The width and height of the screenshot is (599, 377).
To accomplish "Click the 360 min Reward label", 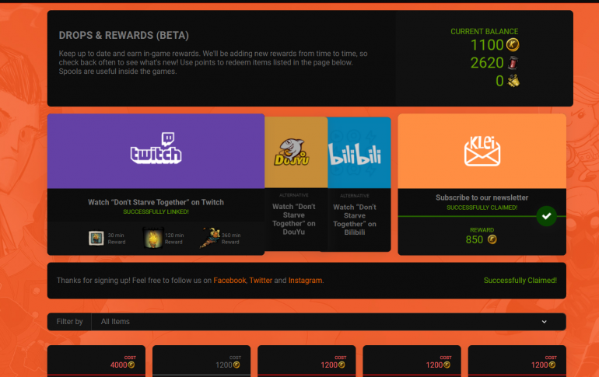I will (x=231, y=239).
